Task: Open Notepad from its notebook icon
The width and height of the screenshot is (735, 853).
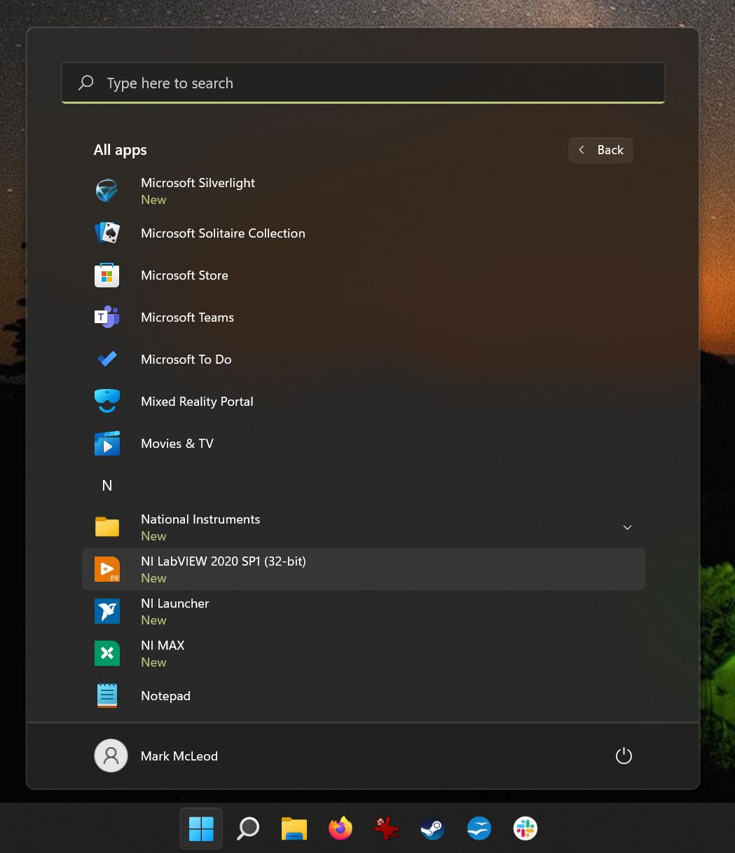Action: tap(107, 695)
